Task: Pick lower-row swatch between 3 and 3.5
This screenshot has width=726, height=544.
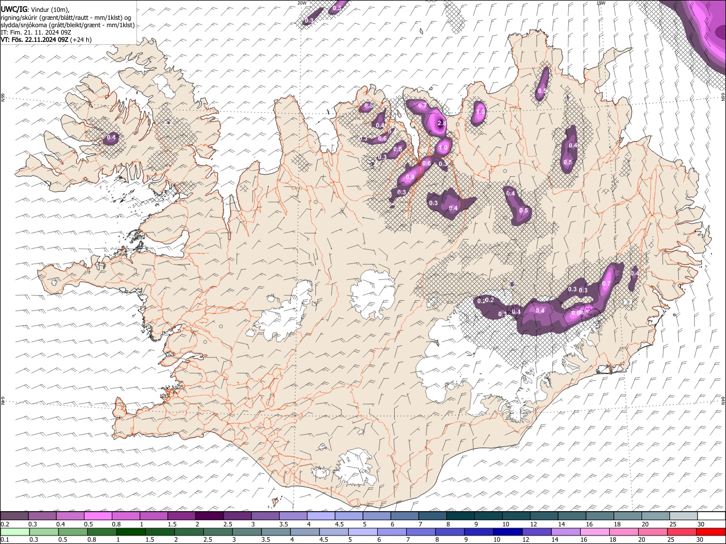Action: tap(246, 532)
